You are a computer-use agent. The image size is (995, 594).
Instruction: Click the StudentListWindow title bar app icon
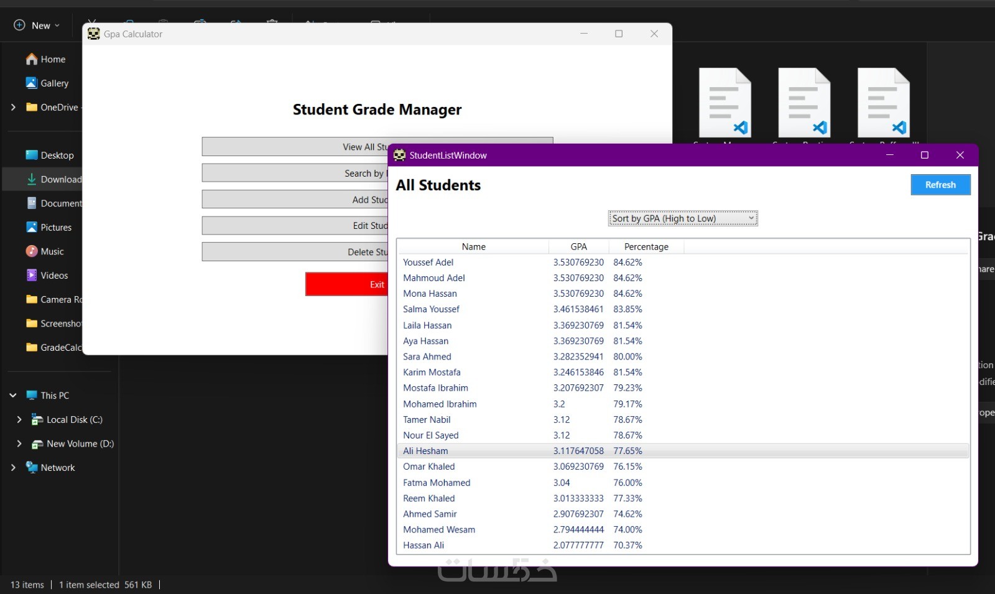click(399, 155)
